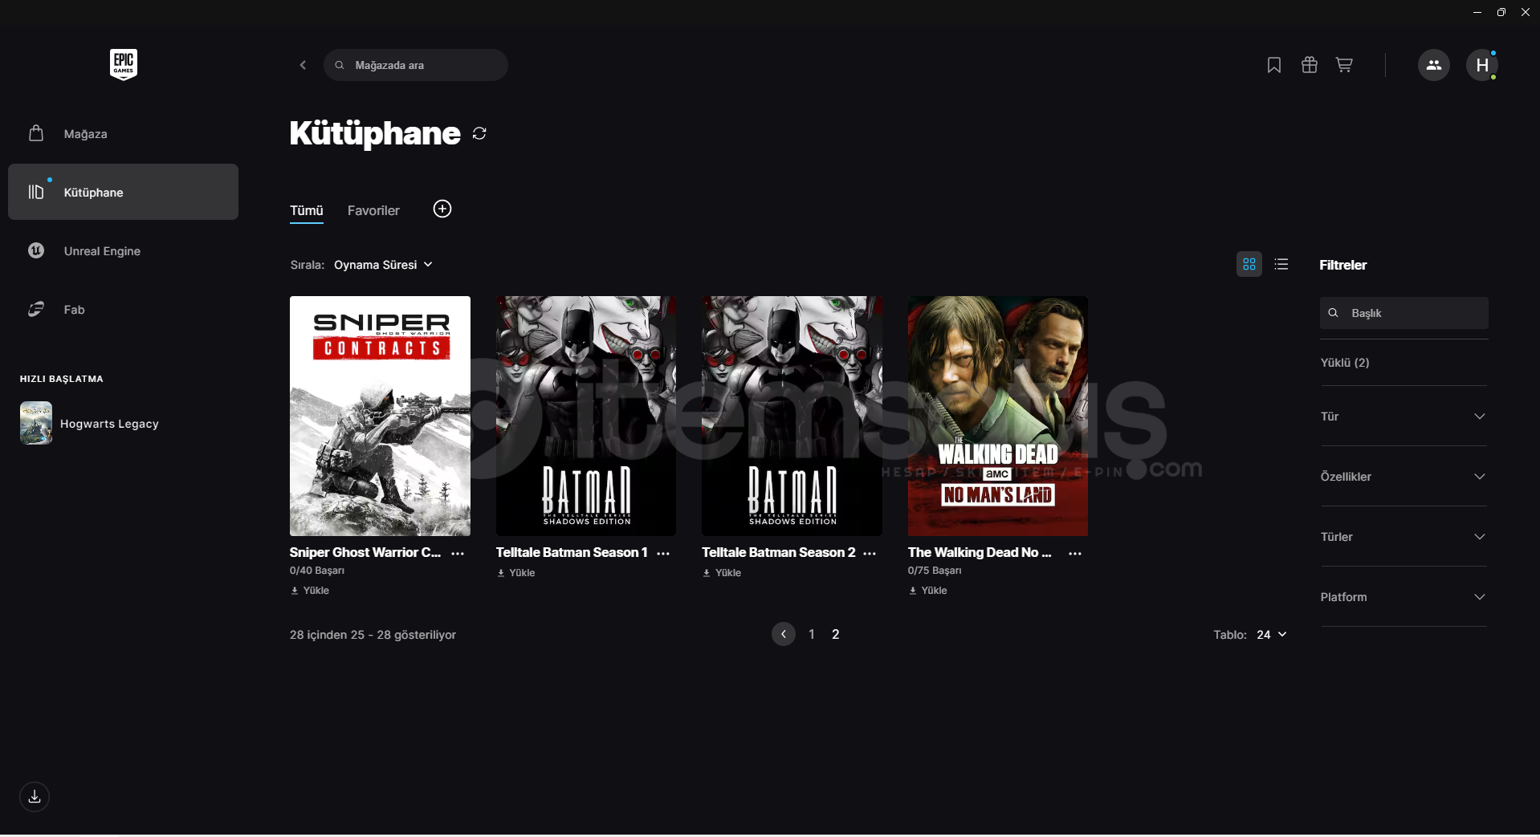Open the gift box icon

(x=1310, y=65)
